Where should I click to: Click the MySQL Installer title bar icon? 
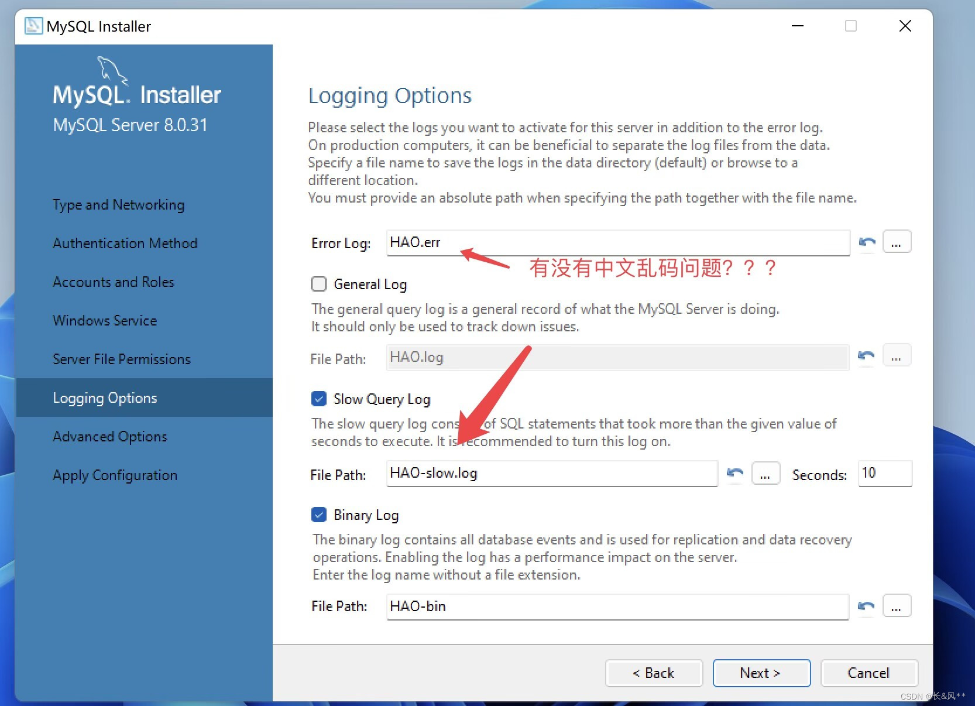click(33, 26)
